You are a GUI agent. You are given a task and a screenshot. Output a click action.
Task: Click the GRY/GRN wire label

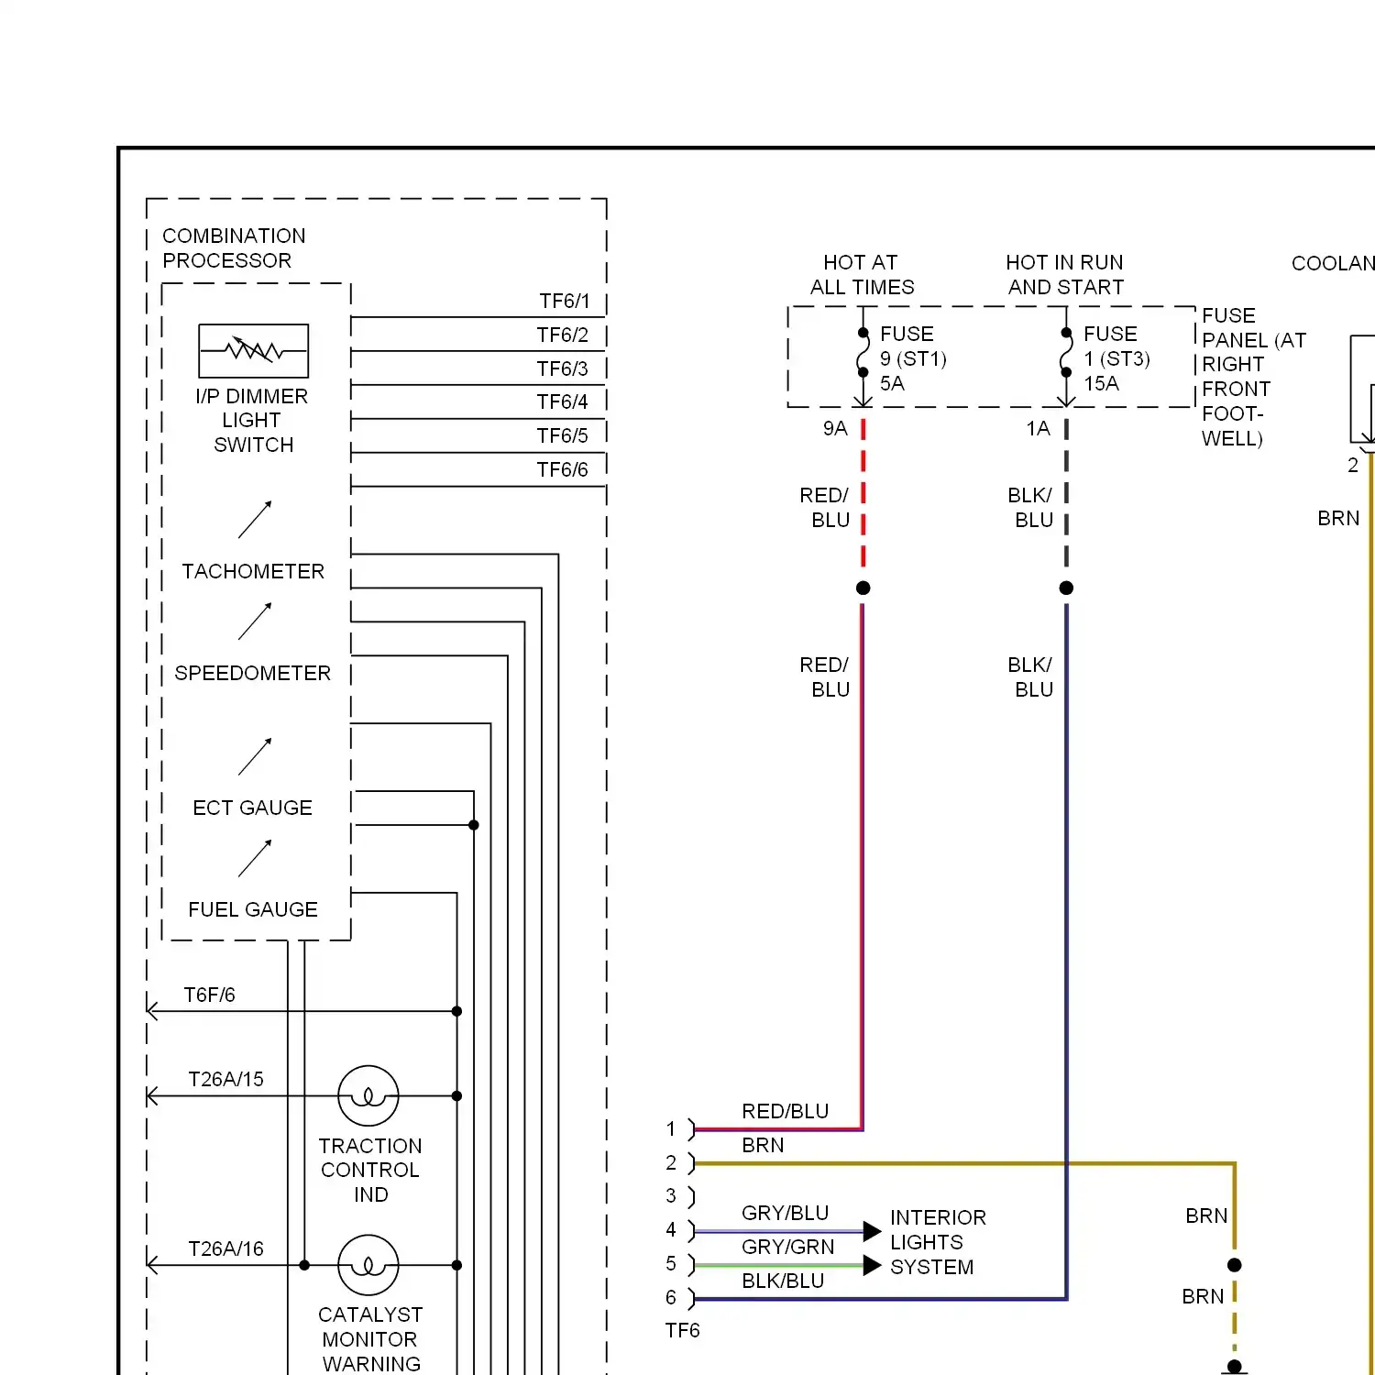tap(787, 1247)
